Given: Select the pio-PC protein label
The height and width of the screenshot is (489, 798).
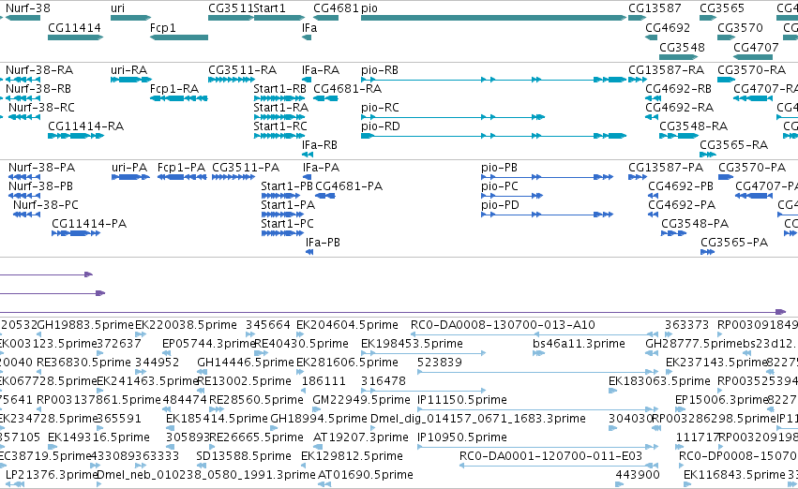Looking at the screenshot, I should pos(499,186).
